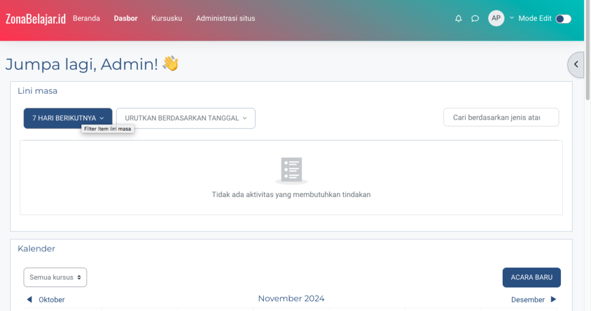This screenshot has width=591, height=311.
Task: Go to the Beranda menu item
Action: [x=86, y=18]
